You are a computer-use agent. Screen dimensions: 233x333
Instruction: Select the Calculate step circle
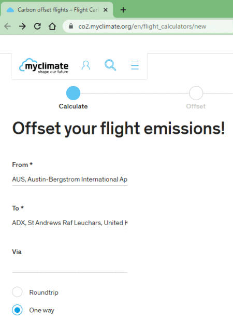tap(73, 93)
